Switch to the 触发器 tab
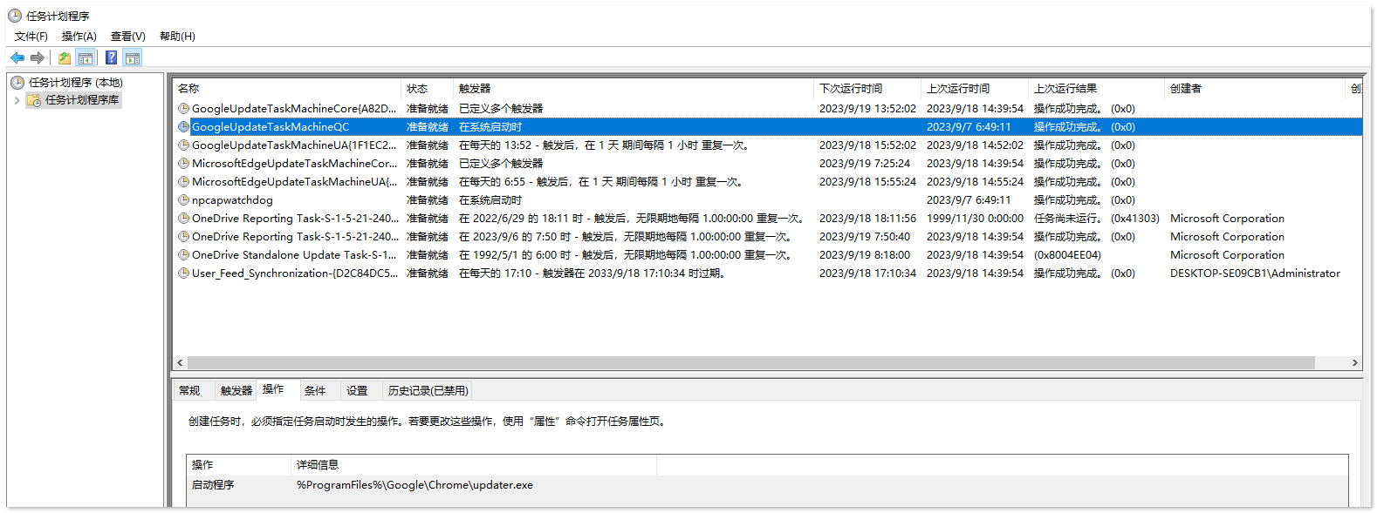The height and width of the screenshot is (513, 1377). coord(236,391)
